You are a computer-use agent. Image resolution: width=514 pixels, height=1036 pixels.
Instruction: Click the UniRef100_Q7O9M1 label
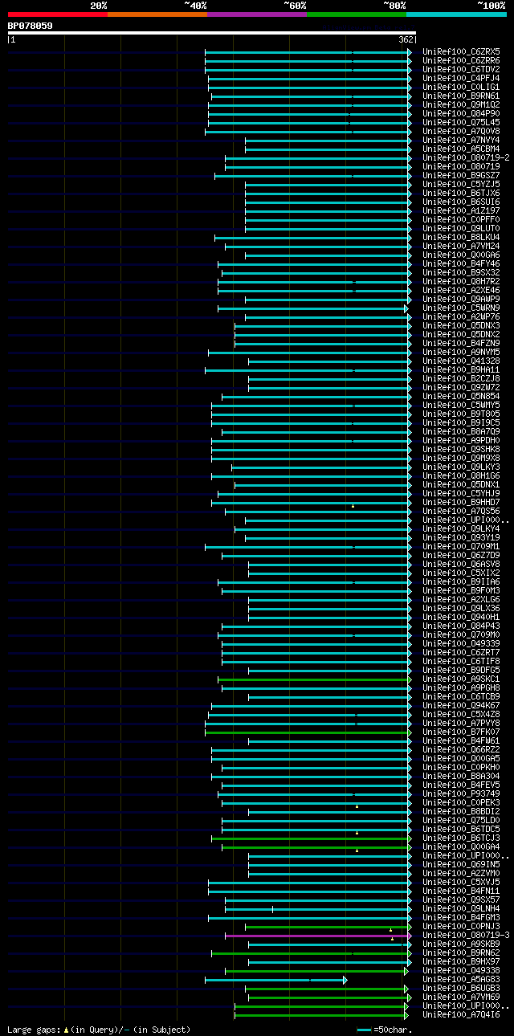coord(461,546)
